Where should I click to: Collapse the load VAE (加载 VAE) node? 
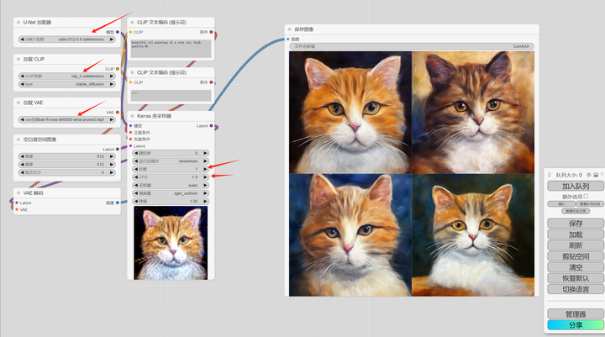click(18, 102)
